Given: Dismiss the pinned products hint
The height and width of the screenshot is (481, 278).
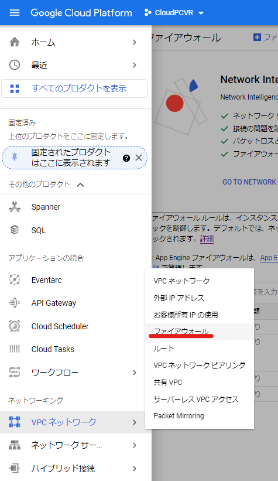Looking at the screenshot, I should coord(139,158).
